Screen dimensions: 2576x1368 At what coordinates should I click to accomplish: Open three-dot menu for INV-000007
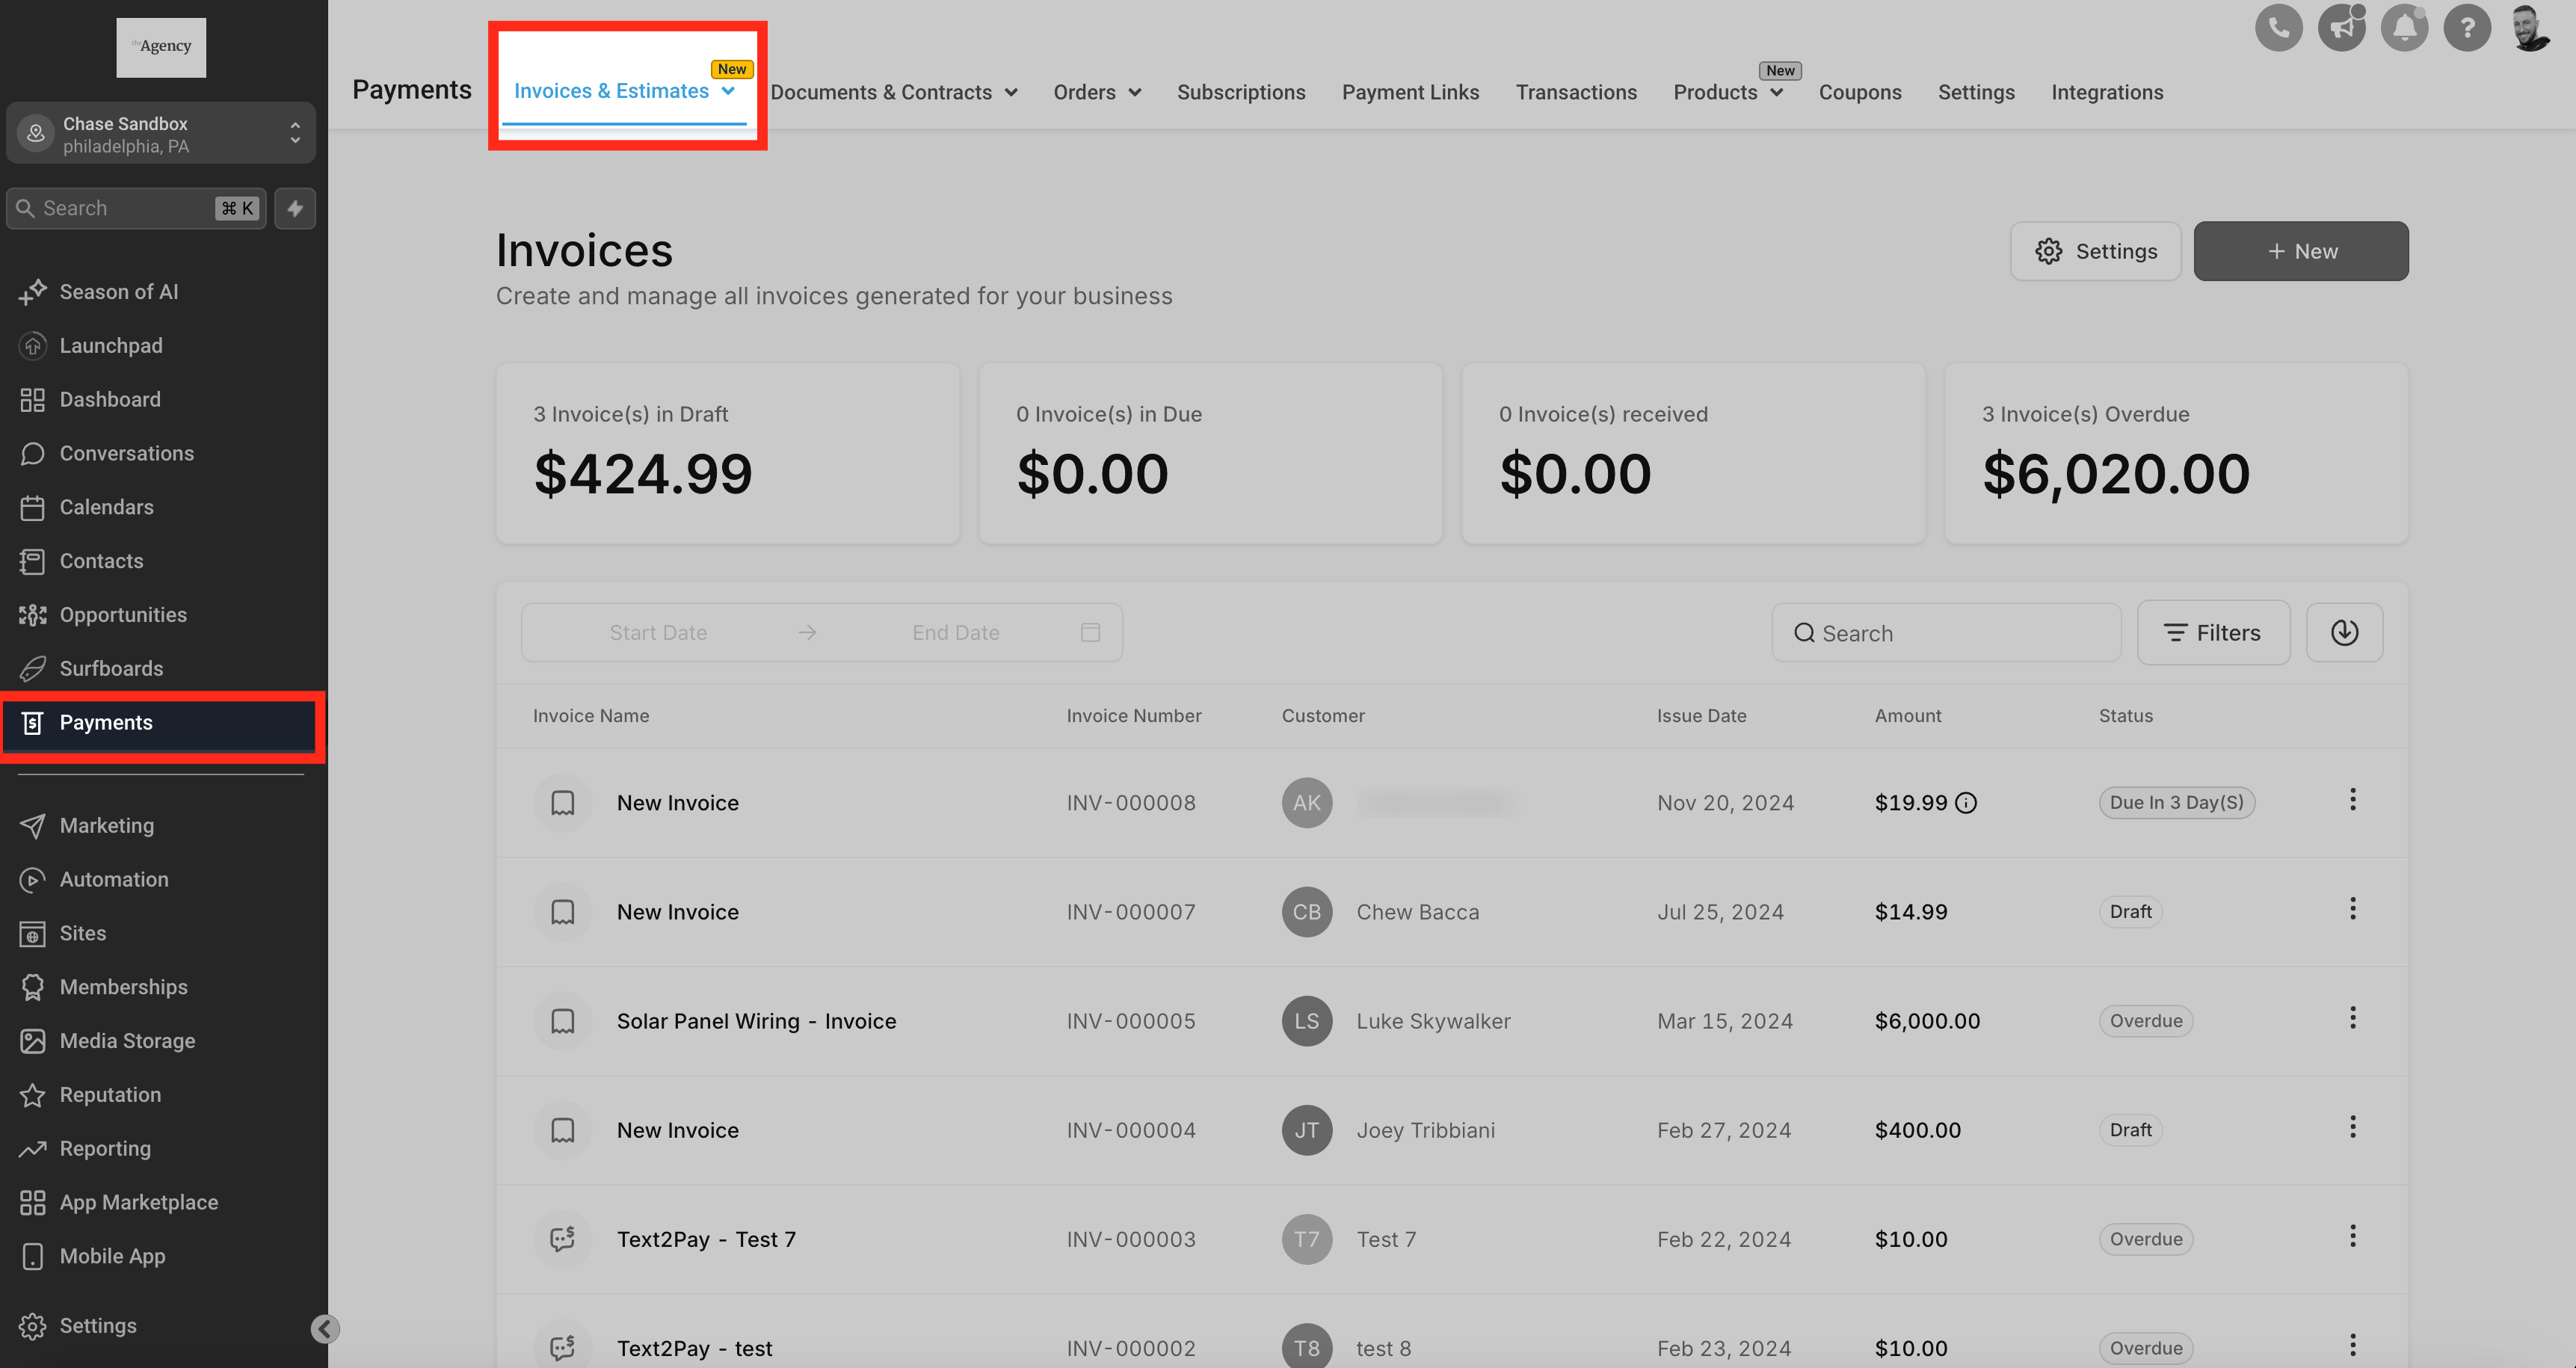[2352, 909]
